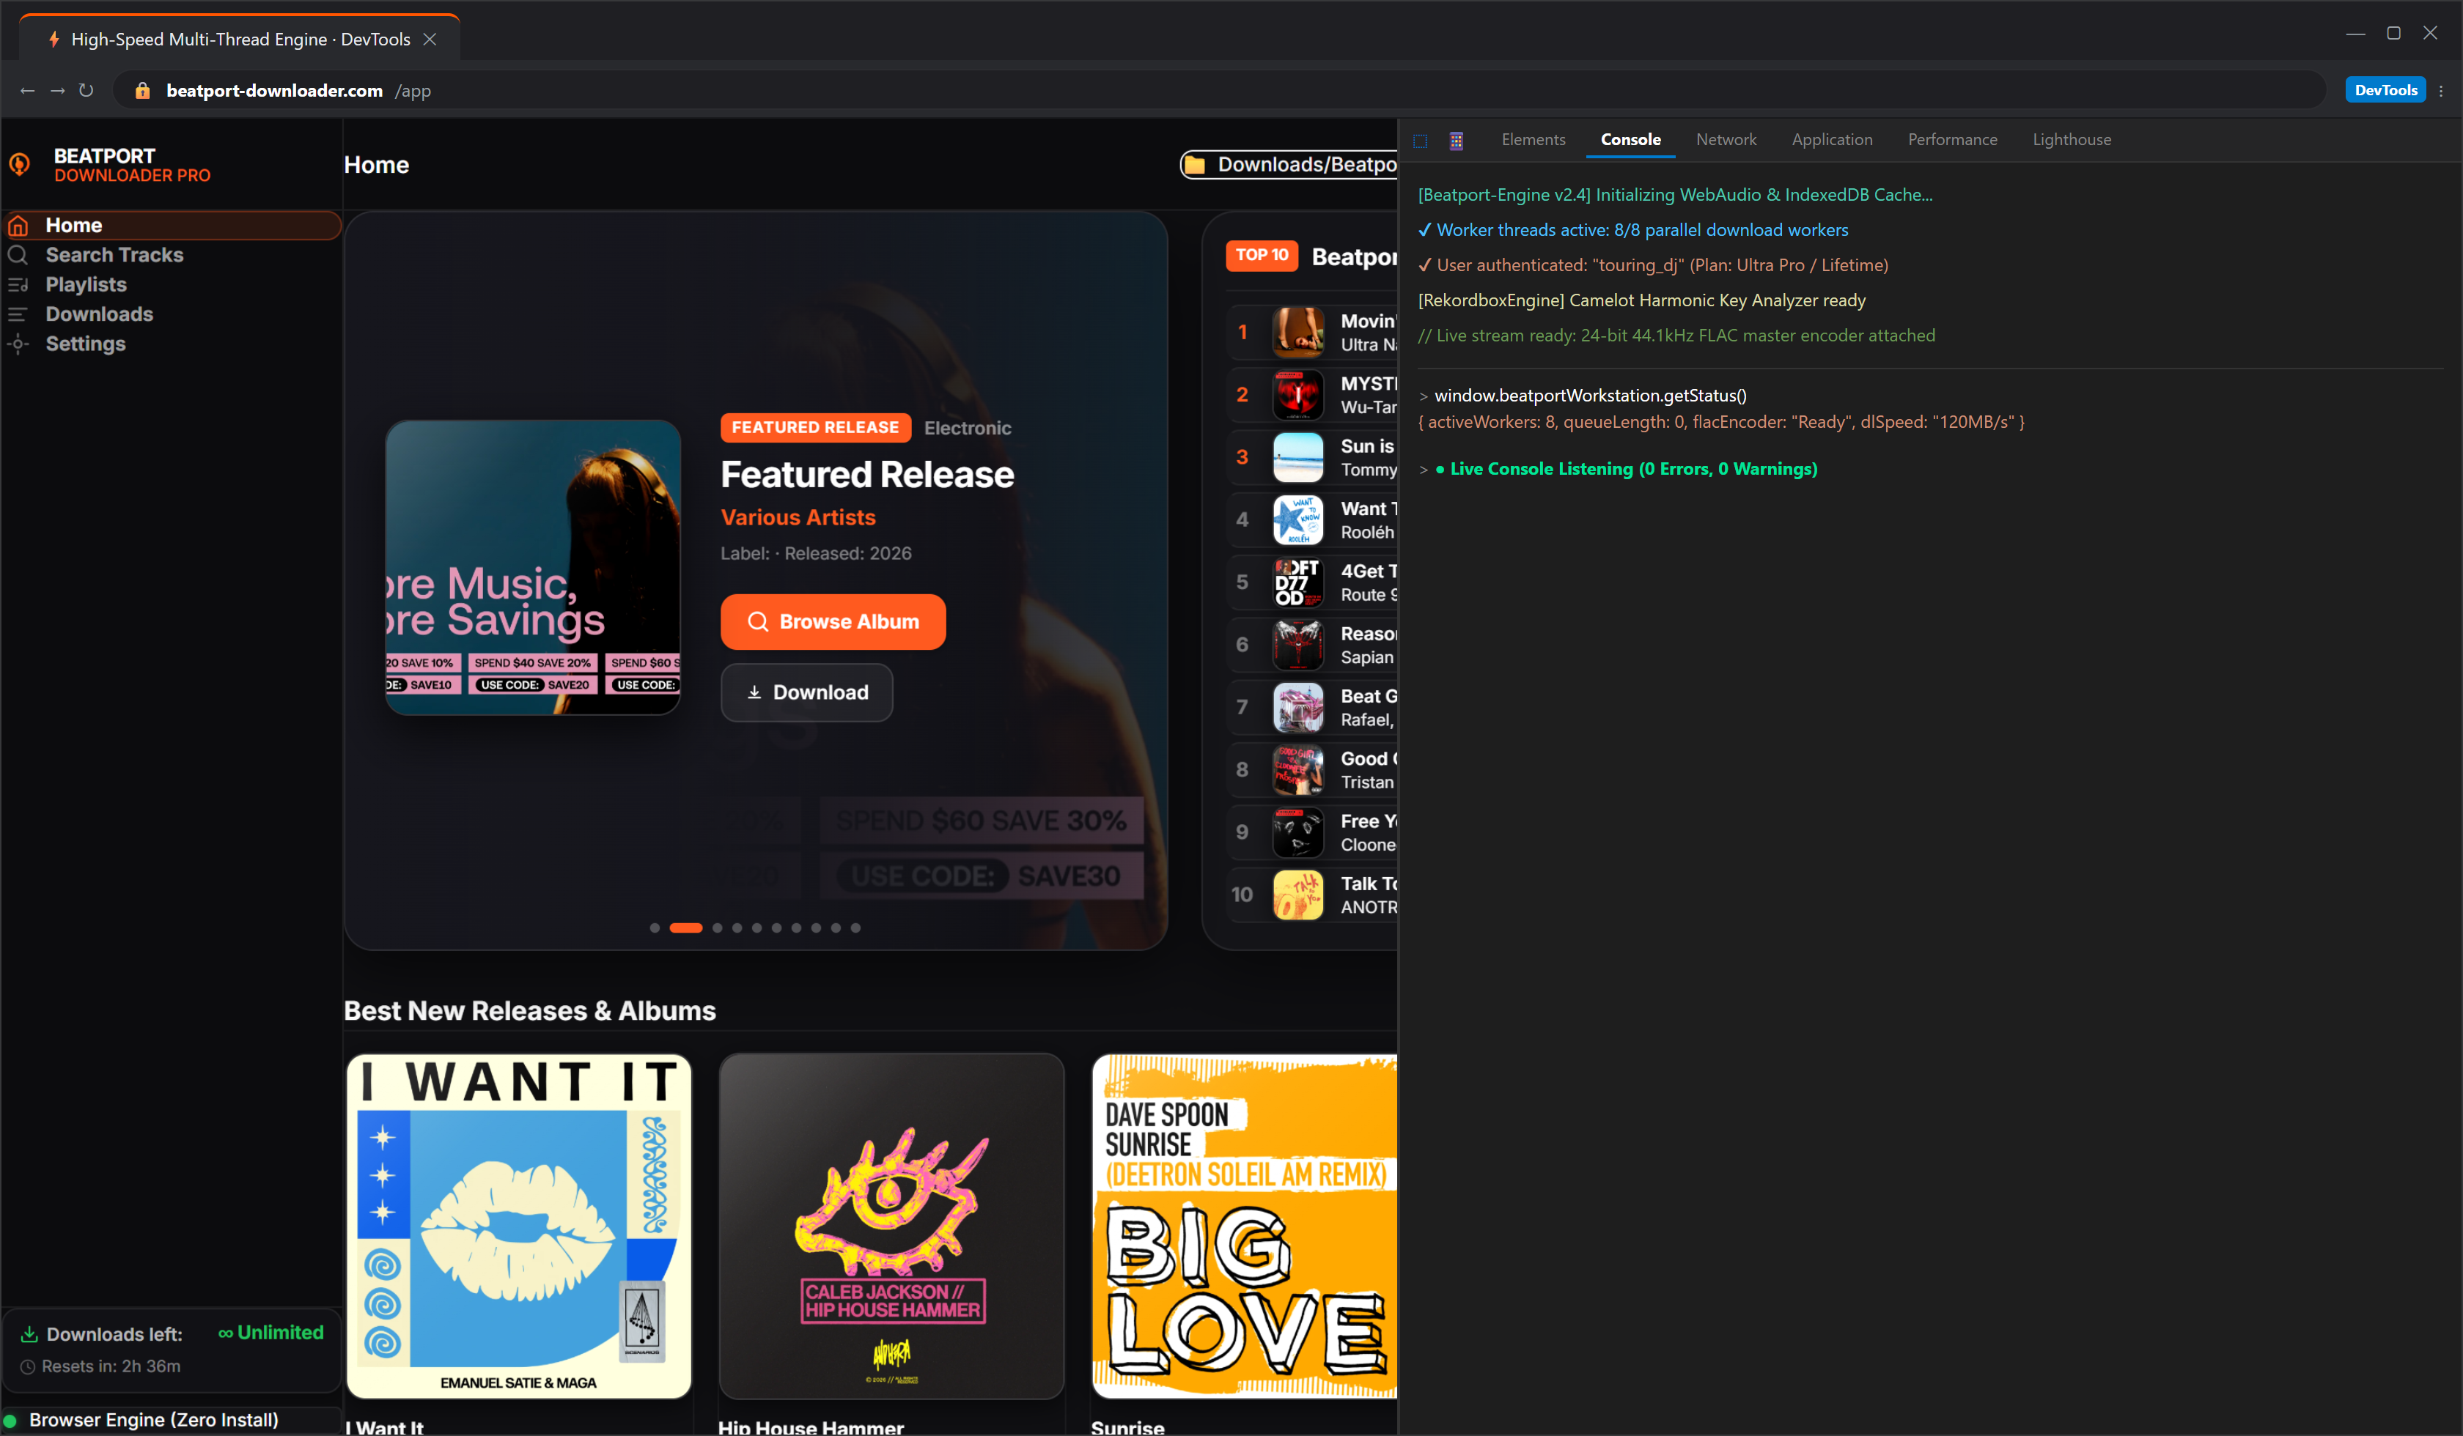Open the top 10 track by Rooléh

point(1311,521)
